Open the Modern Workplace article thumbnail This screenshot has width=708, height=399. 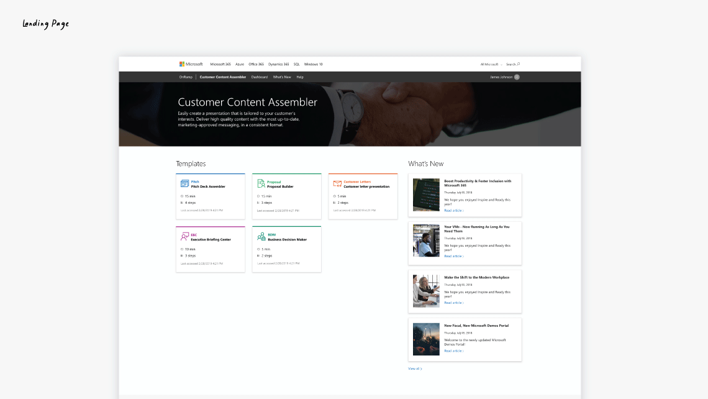426,291
